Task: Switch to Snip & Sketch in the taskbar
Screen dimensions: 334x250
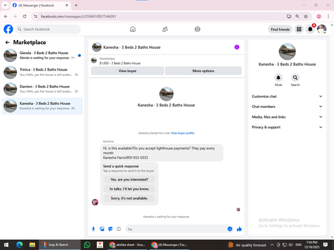Action: [x=59, y=245]
